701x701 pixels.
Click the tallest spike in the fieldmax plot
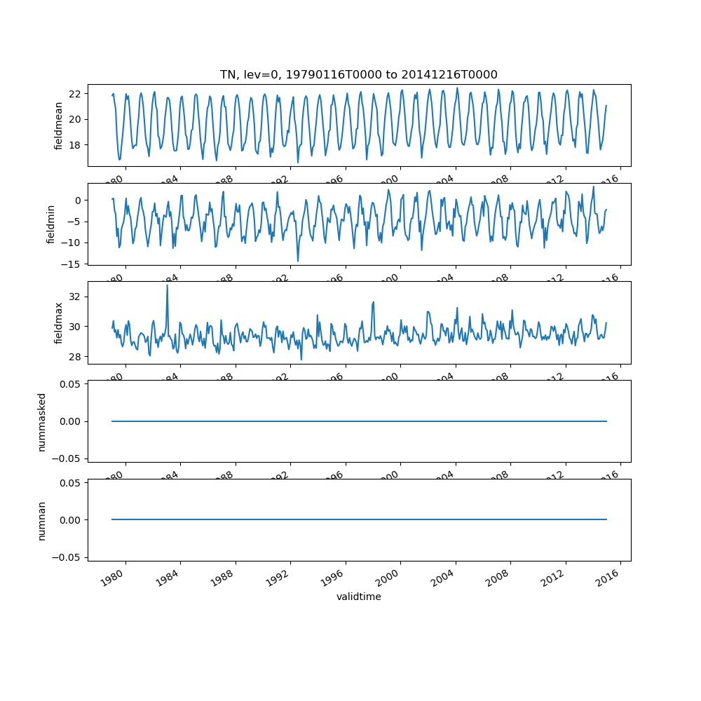167,286
